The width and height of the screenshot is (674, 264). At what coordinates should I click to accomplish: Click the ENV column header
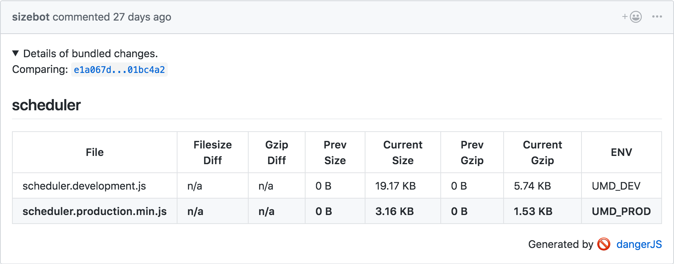621,152
